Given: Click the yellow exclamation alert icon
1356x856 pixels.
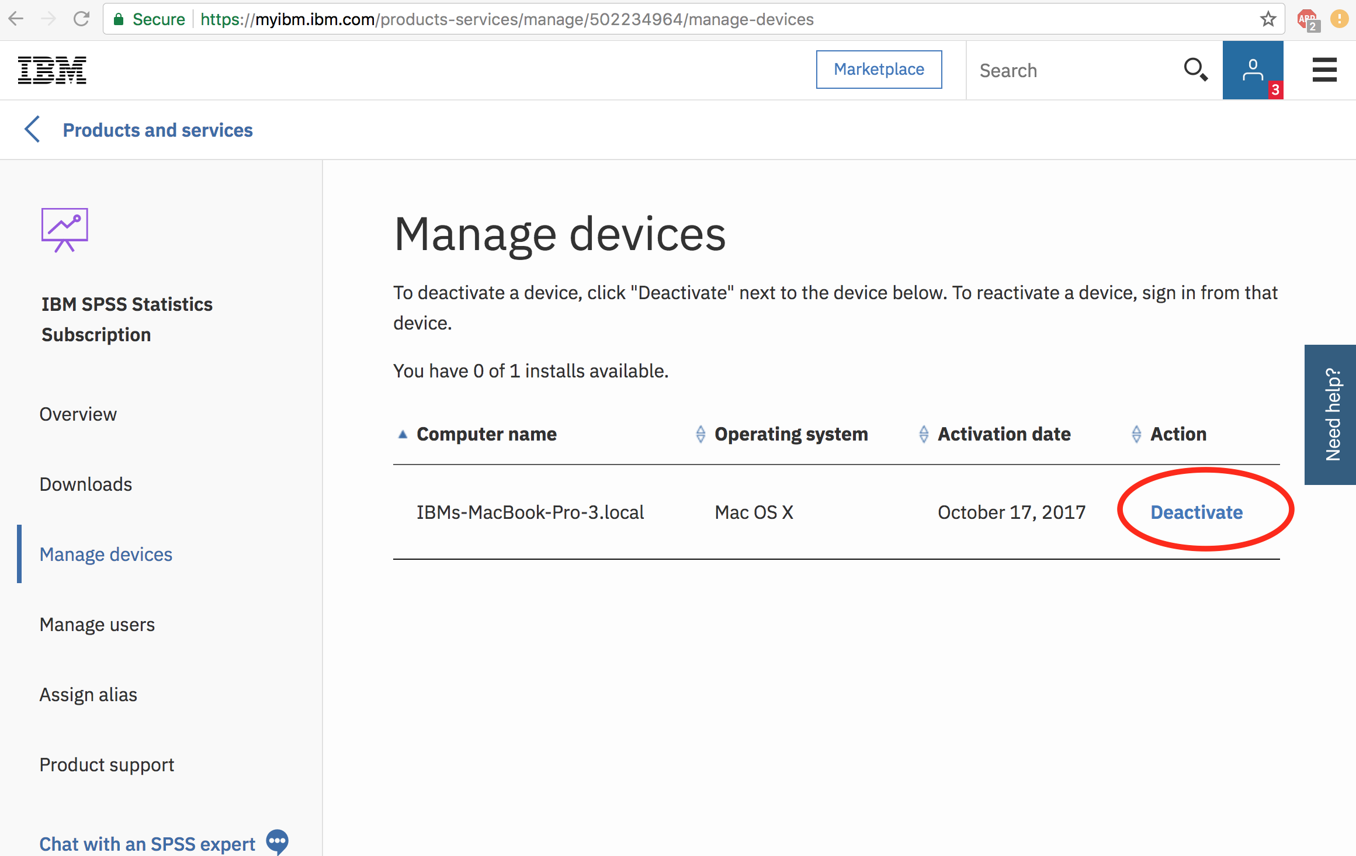Looking at the screenshot, I should 1339,19.
